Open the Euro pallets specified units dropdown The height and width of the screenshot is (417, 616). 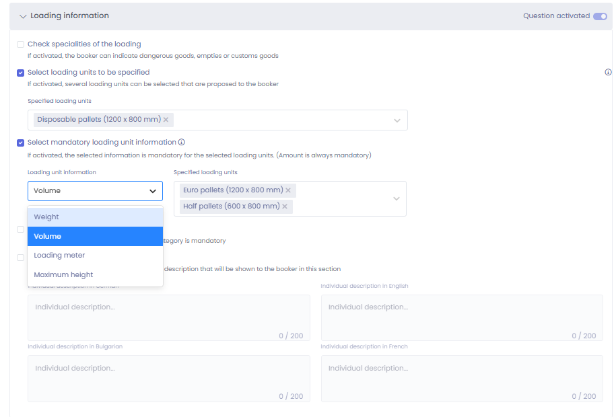396,198
